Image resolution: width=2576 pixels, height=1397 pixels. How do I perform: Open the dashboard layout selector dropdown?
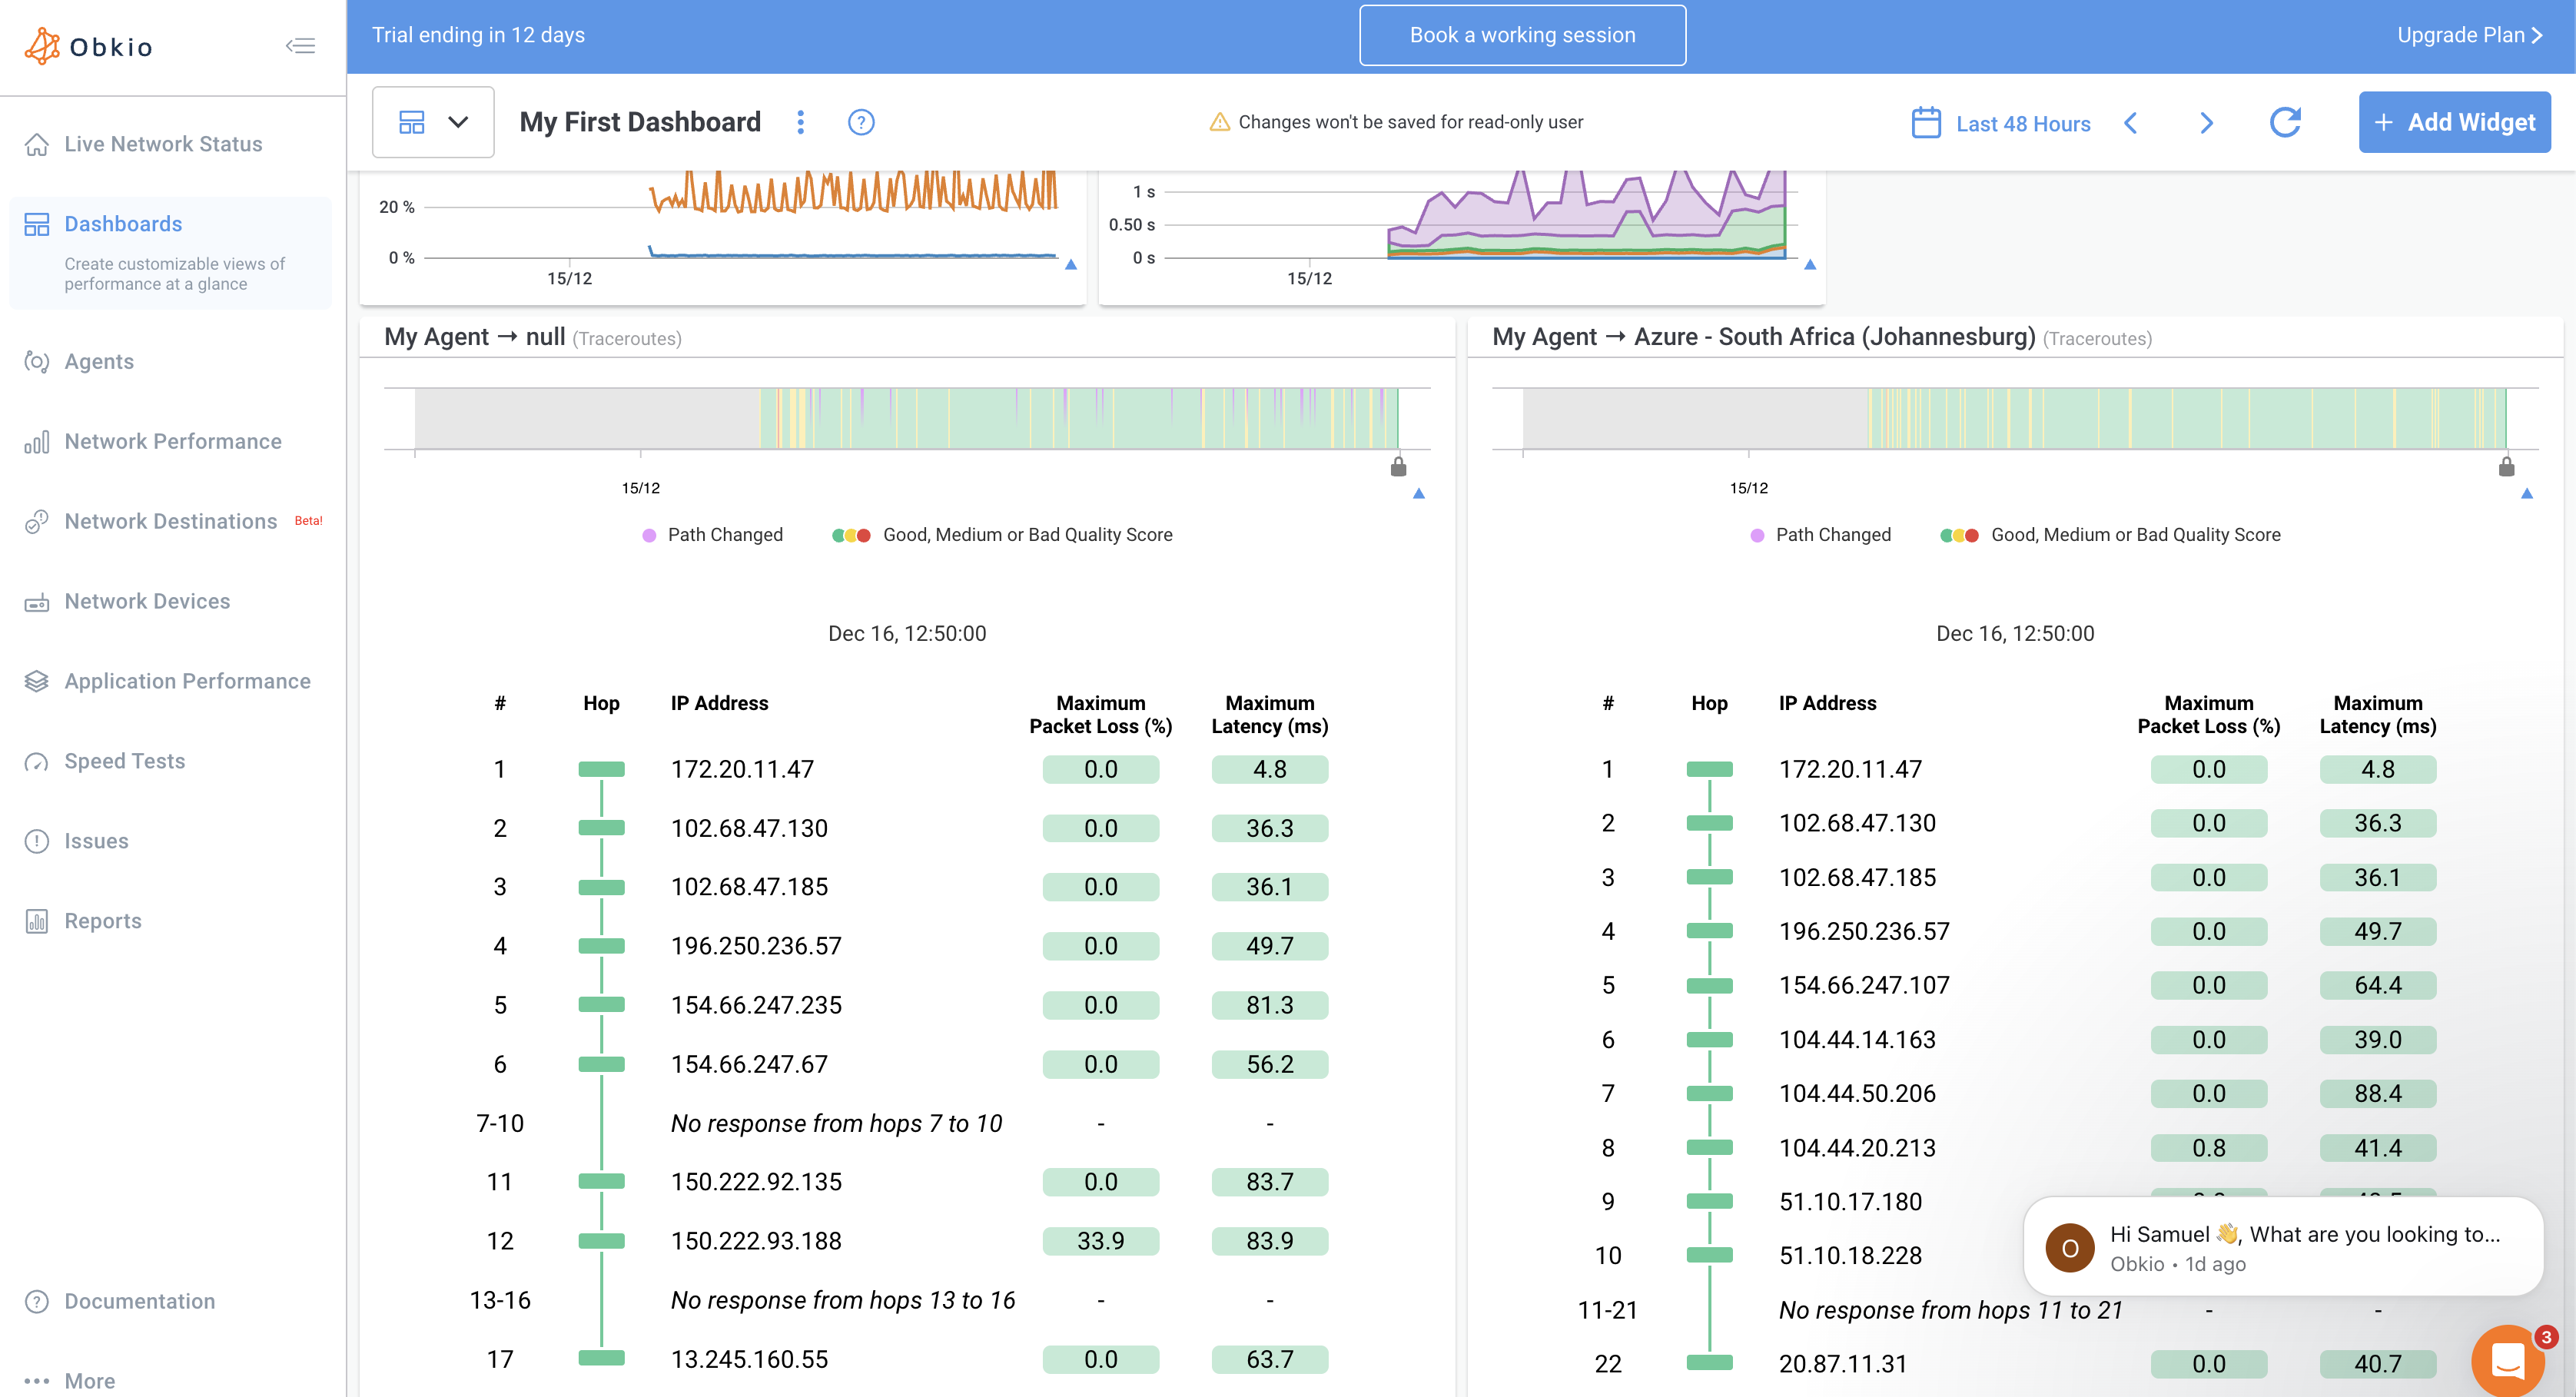[x=433, y=121]
